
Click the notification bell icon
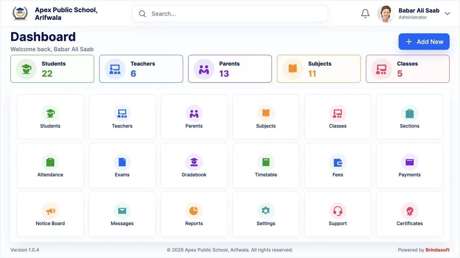365,14
